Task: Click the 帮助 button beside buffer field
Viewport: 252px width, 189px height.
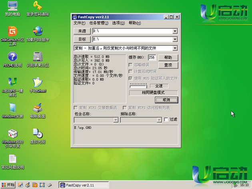Action: point(168,58)
